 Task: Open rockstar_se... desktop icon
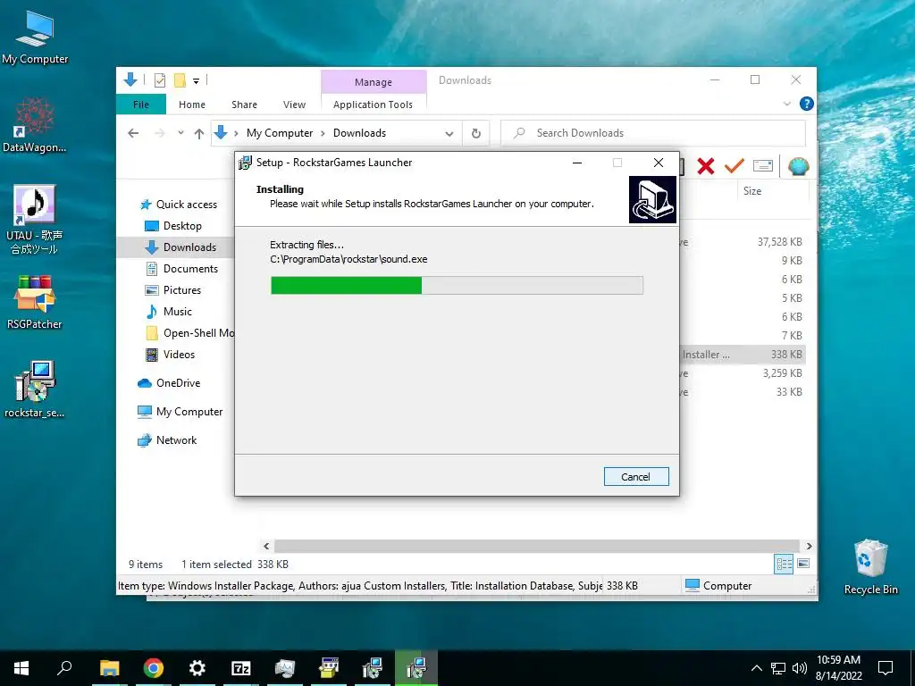click(x=35, y=389)
